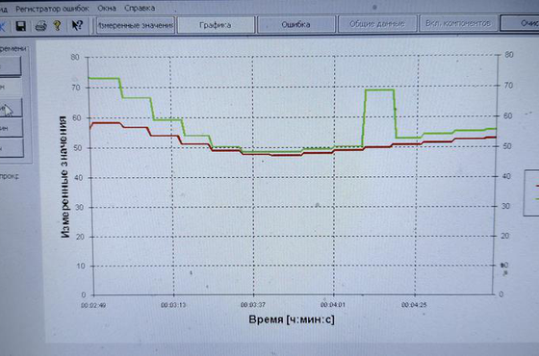Open the Ошибка section
The image size is (539, 356).
[x=296, y=24]
